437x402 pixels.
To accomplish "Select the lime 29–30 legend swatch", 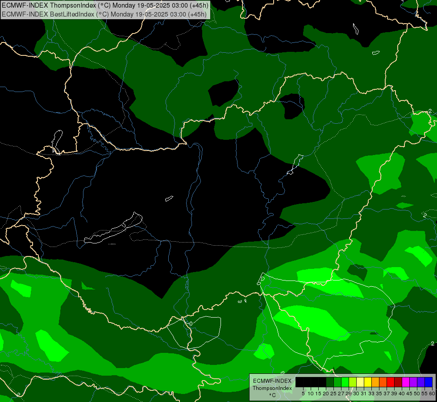I will click(x=353, y=382).
